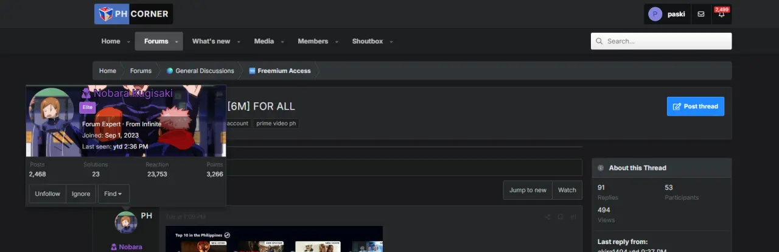Click the Freemium Access breadcrumb icon

click(252, 71)
